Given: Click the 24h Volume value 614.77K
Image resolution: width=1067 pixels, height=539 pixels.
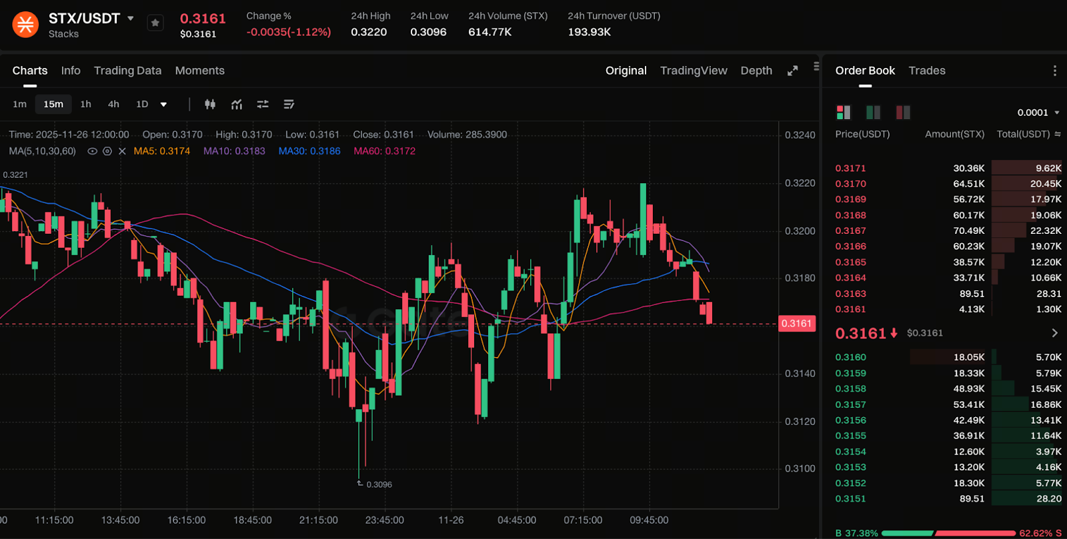Looking at the screenshot, I should click(490, 32).
